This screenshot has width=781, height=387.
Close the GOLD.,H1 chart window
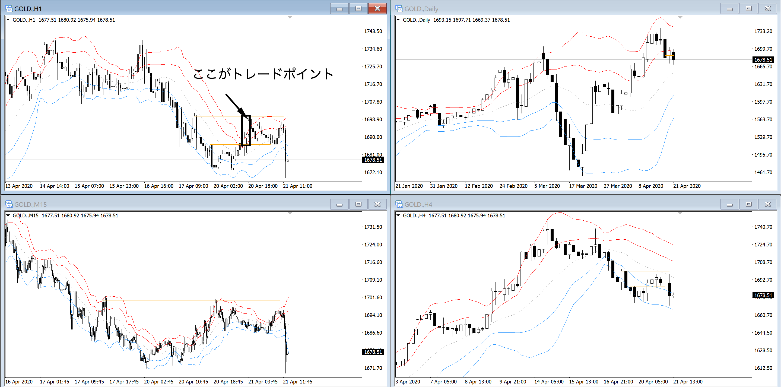point(377,8)
